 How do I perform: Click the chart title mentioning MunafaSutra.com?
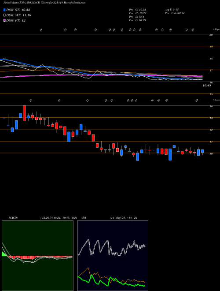coord(44,3)
